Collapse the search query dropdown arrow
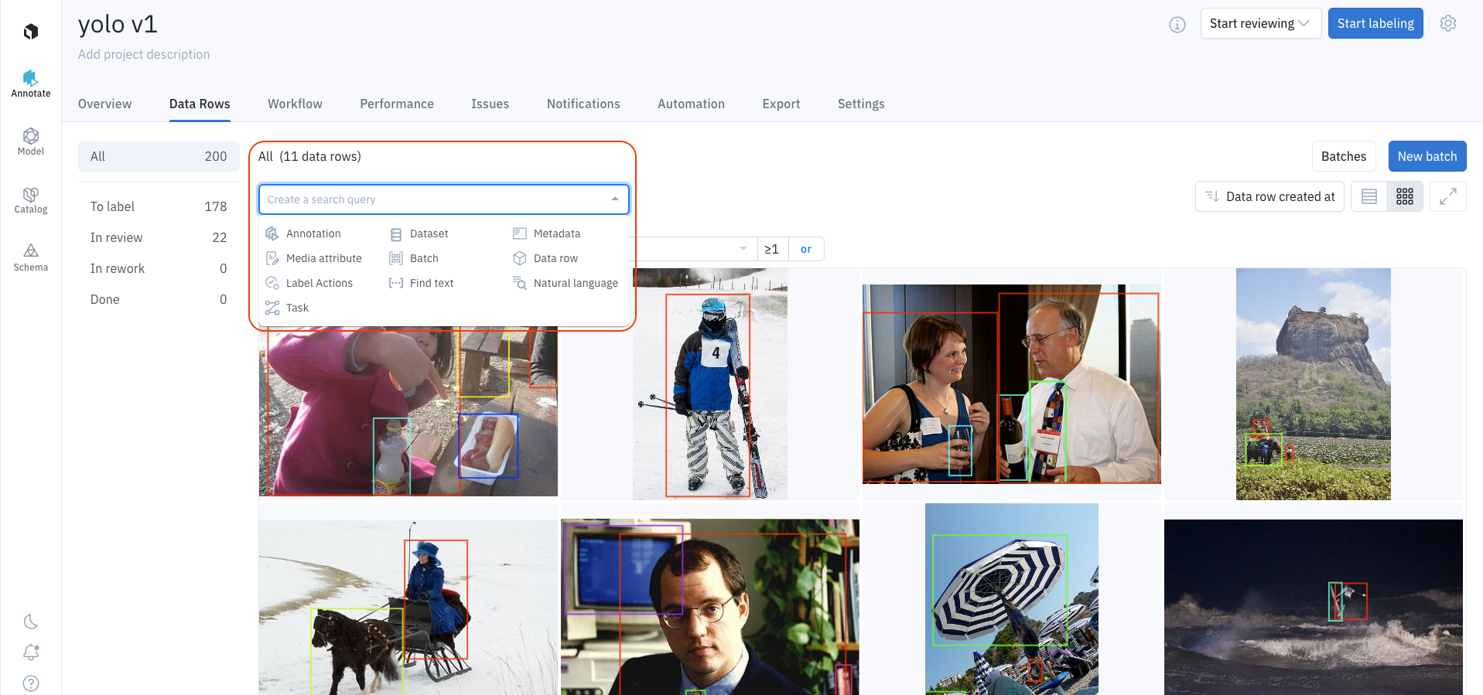Screen dimensions: 1483x695 pyautogui.click(x=615, y=199)
